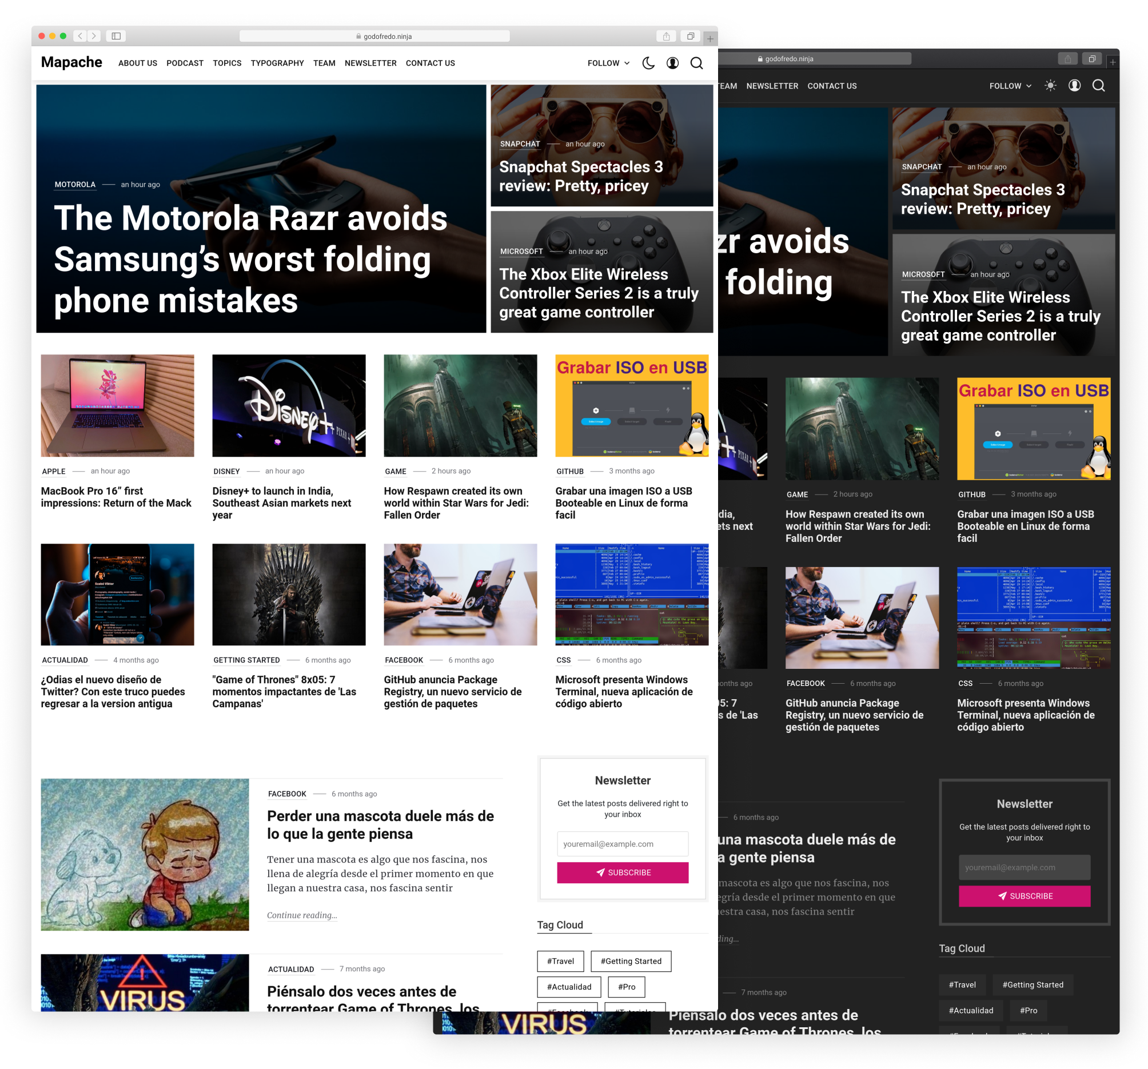This screenshot has width=1148, height=1069.
Task: Click the search magnifier in dark window
Action: (x=1098, y=86)
